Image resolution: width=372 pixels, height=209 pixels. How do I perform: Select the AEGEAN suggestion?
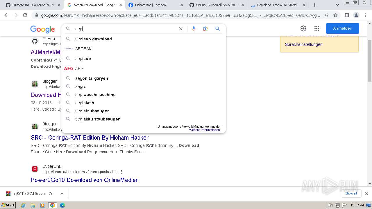click(144, 49)
